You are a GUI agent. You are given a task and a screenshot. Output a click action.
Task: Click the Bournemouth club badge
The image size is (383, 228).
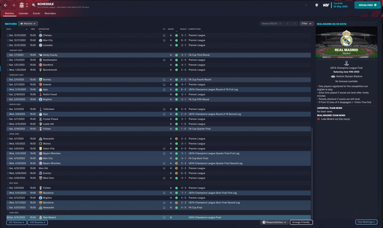[x=40, y=70]
